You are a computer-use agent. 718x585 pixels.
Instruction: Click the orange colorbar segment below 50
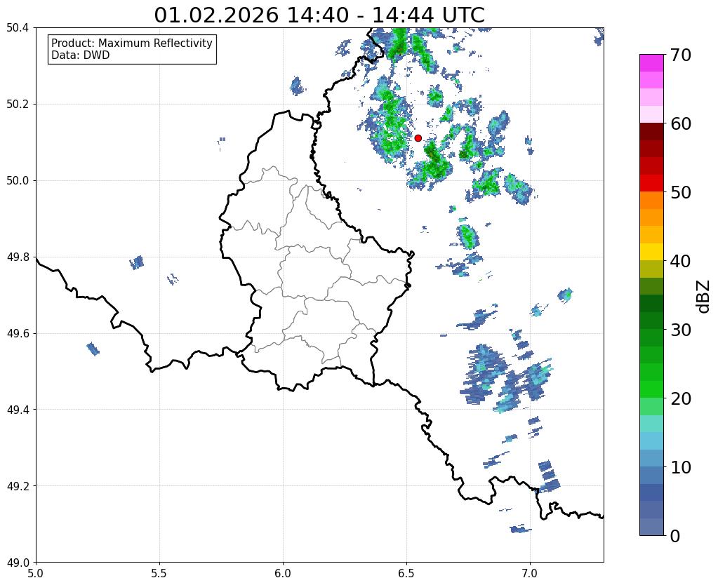click(x=651, y=201)
